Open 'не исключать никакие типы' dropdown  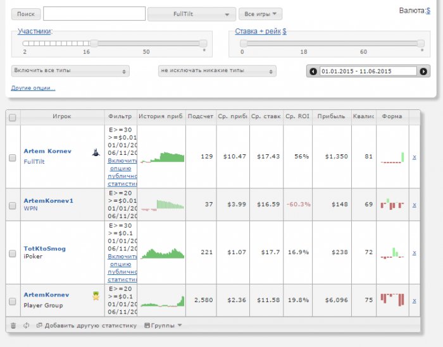pyautogui.click(x=217, y=71)
